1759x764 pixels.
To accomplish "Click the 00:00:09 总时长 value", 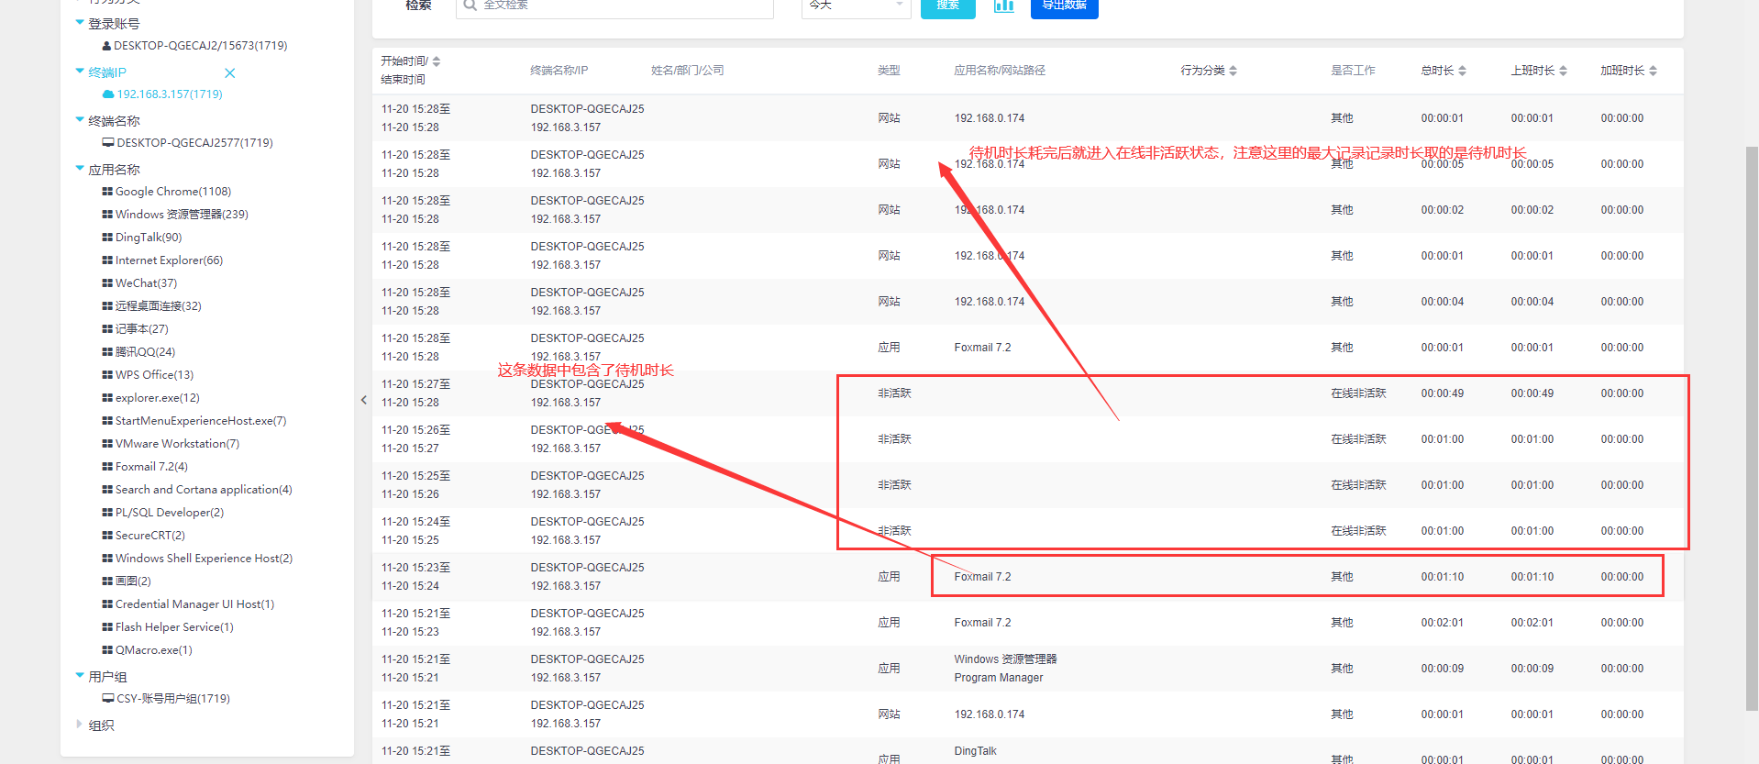I will coord(1442,669).
